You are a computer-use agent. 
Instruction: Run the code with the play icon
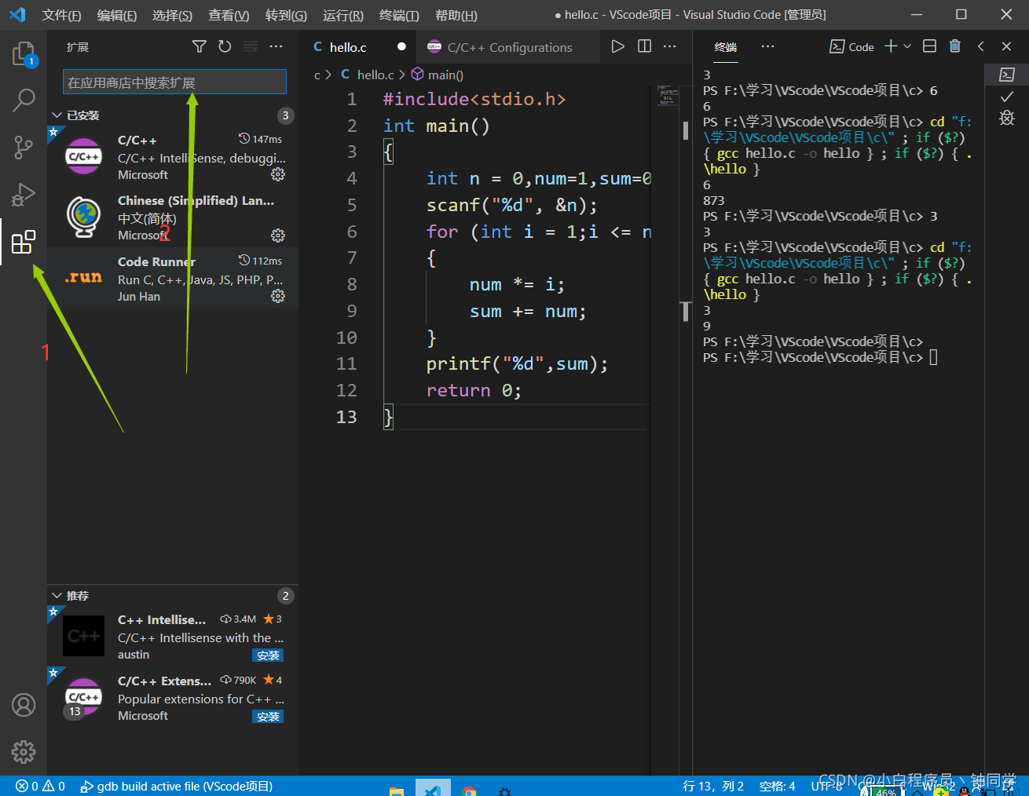click(x=618, y=47)
